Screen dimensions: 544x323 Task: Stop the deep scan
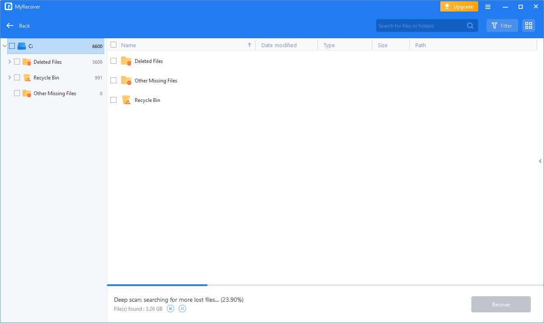pos(170,309)
